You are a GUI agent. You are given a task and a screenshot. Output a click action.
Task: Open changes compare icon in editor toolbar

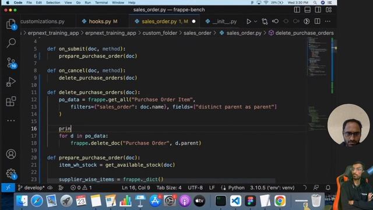pyautogui.click(x=265, y=22)
